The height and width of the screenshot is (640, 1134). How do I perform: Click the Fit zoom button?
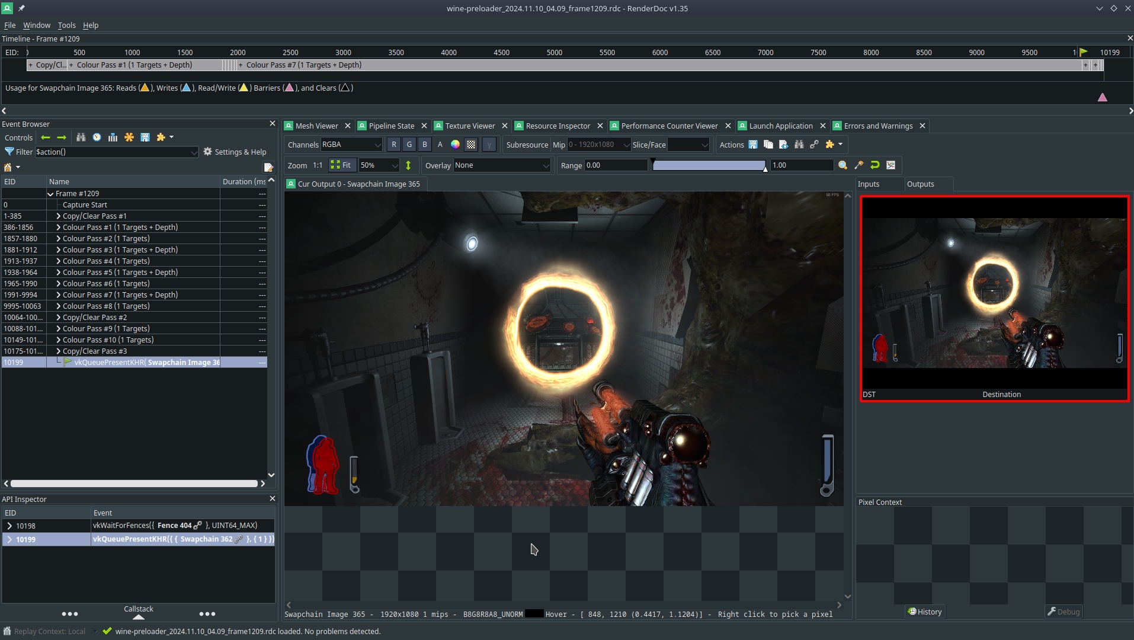[341, 165]
